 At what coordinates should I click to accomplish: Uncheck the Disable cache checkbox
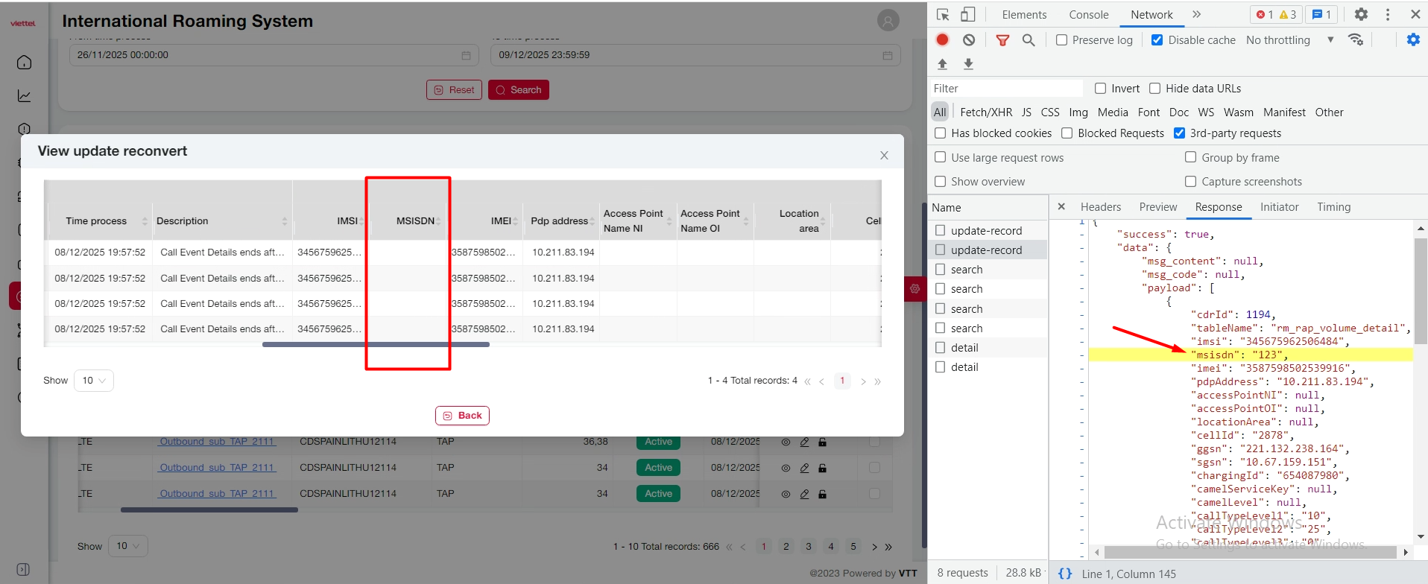pyautogui.click(x=1157, y=40)
